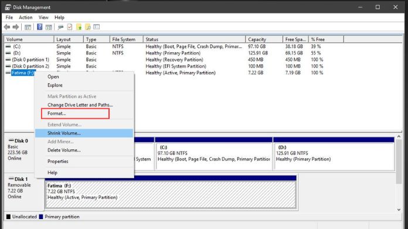The image size is (408, 229).
Task: Open the Help menu in menu bar
Action: [59, 18]
